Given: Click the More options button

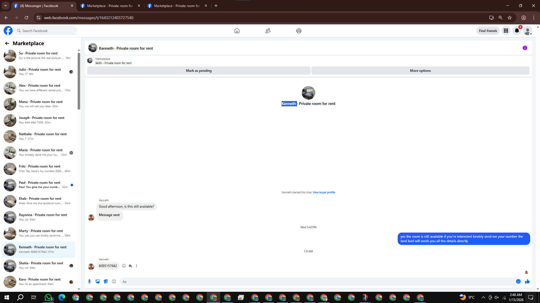Looking at the screenshot, I should click(x=420, y=71).
